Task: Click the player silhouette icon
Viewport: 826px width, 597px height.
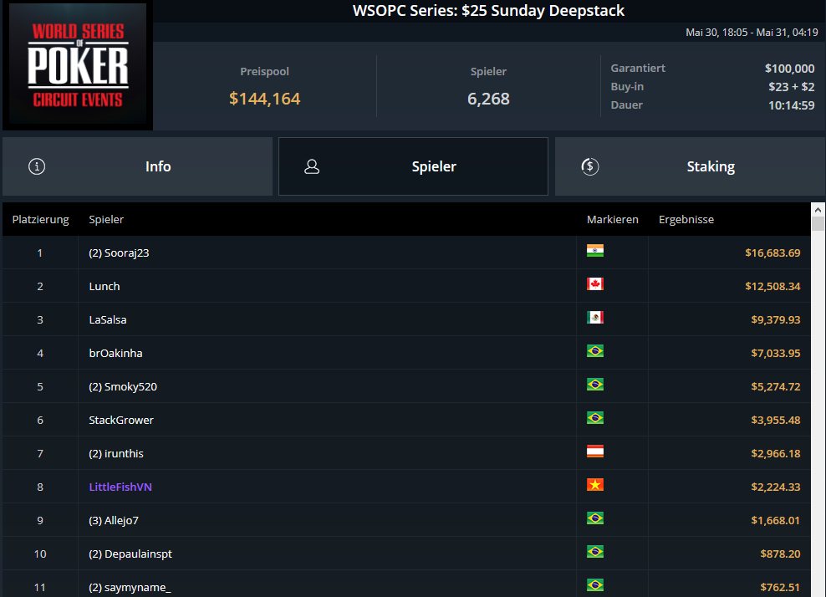Action: [x=312, y=166]
